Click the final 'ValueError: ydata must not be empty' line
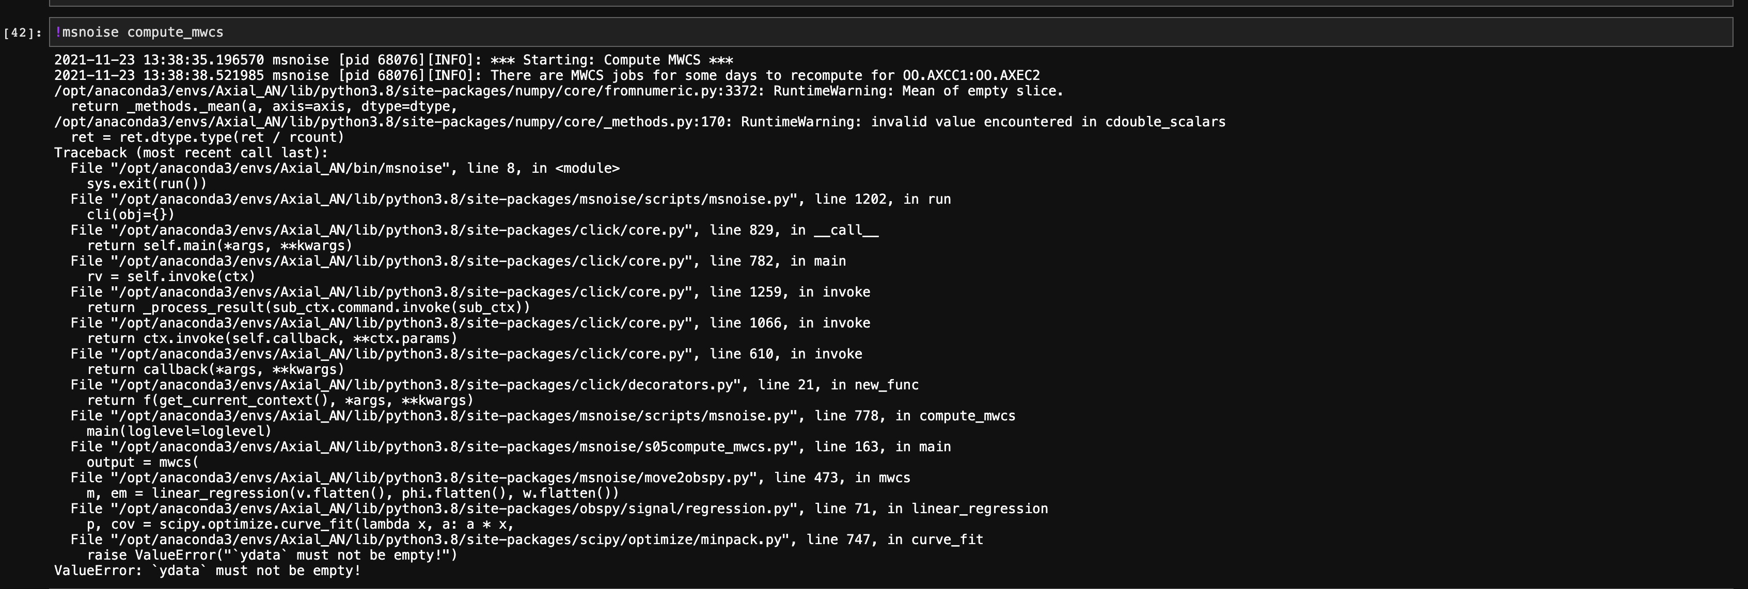The image size is (1748, 589). pyautogui.click(x=207, y=571)
